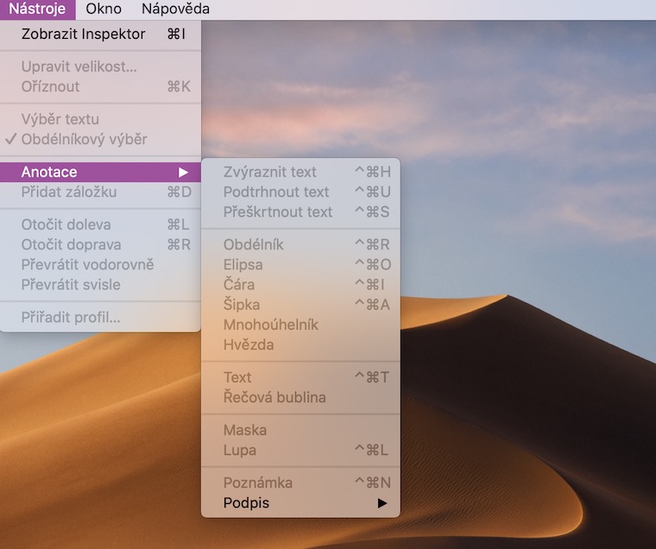Open Přiřadit profil… dialog entry
This screenshot has height=549, width=656.
(100, 318)
